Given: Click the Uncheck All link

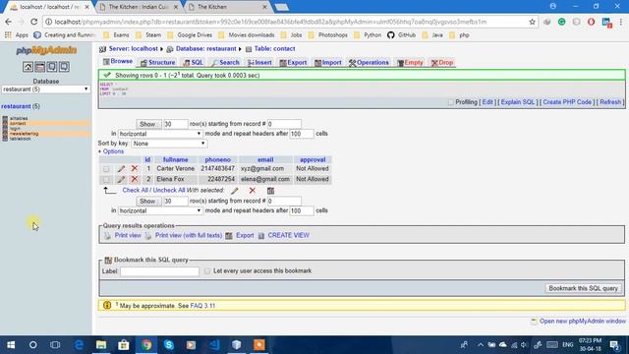Looking at the screenshot, I should pos(169,190).
